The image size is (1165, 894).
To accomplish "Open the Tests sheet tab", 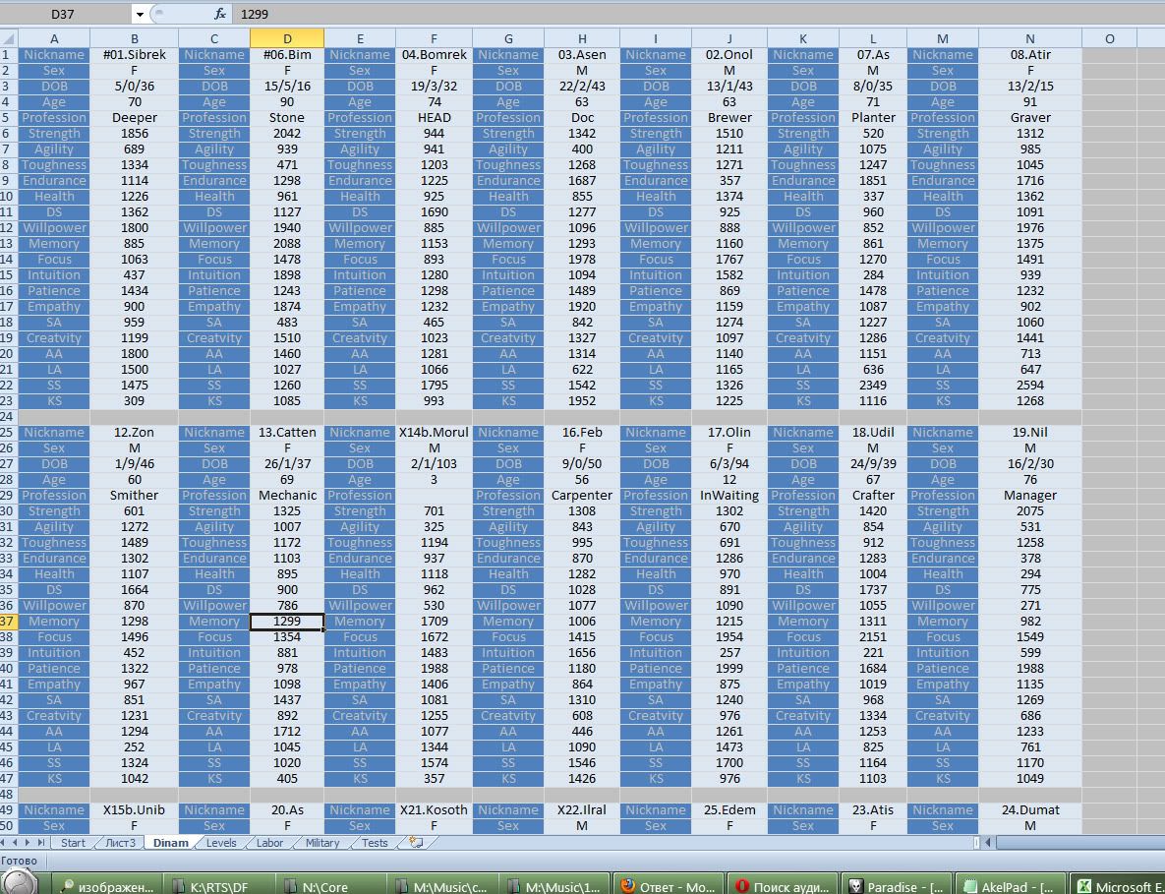I will point(375,843).
